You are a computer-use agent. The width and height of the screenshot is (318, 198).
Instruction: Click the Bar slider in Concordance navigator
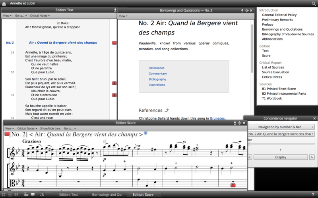pos(281,144)
